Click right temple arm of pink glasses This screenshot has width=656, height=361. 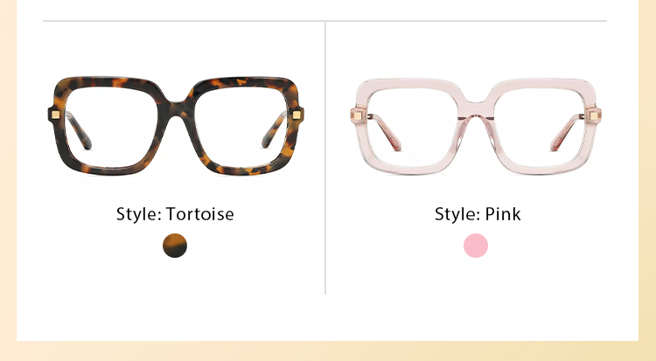click(x=566, y=133)
